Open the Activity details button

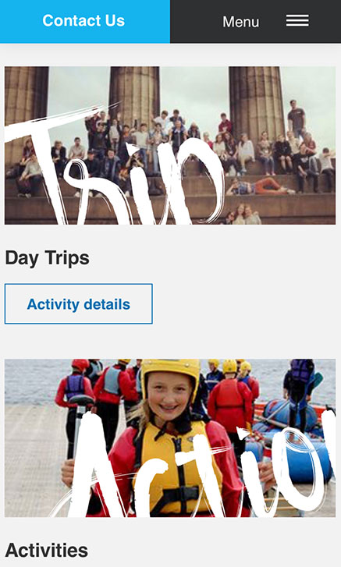[x=79, y=303]
